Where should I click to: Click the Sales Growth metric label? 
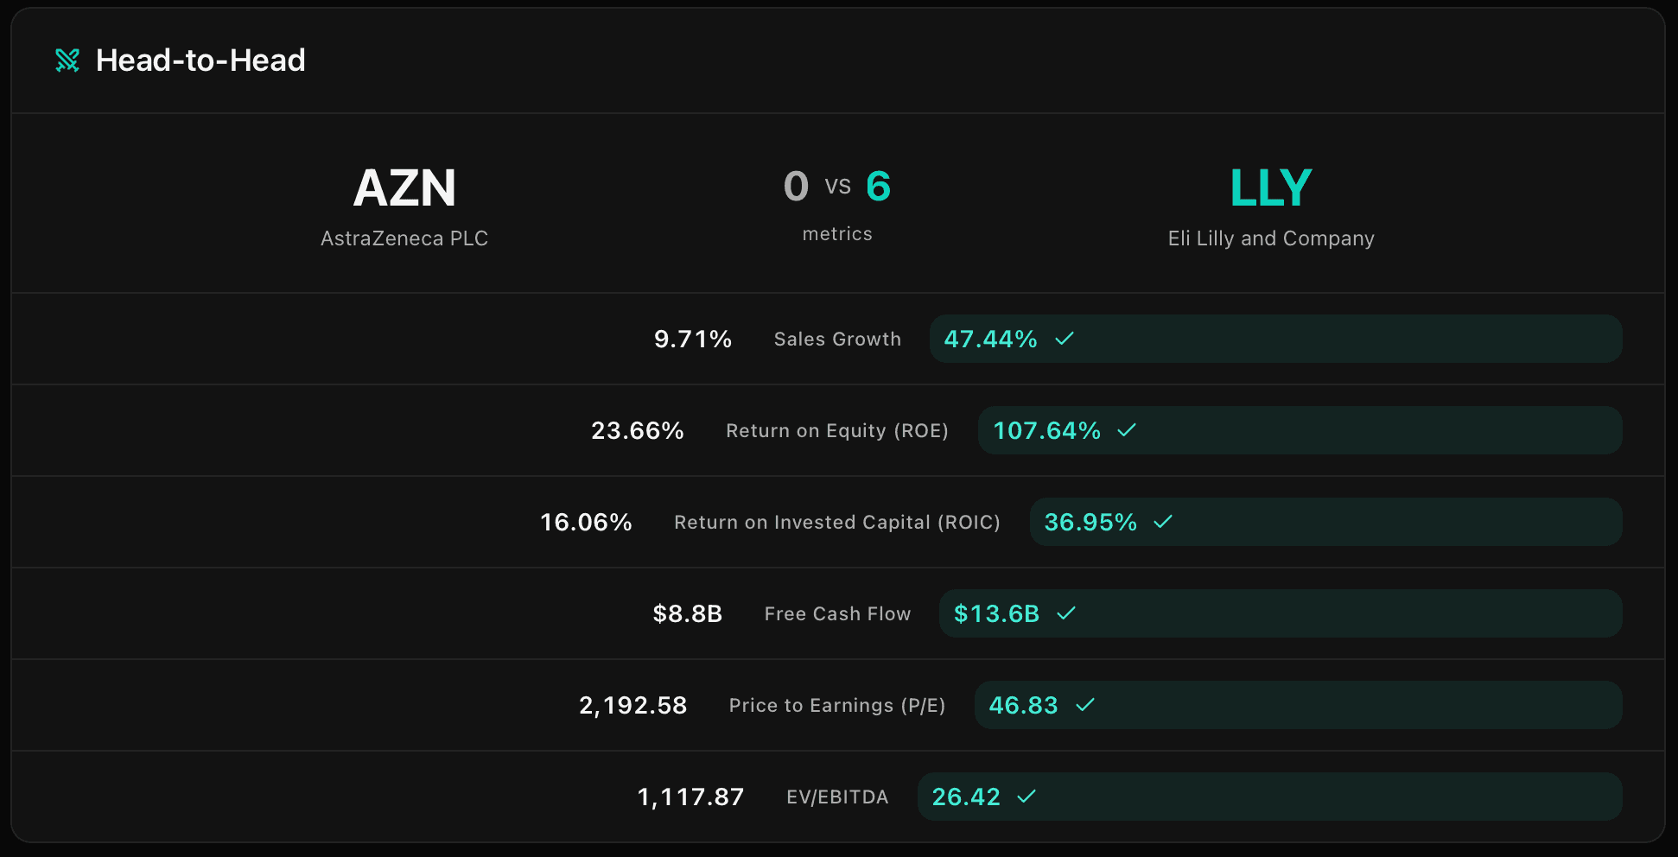(837, 340)
